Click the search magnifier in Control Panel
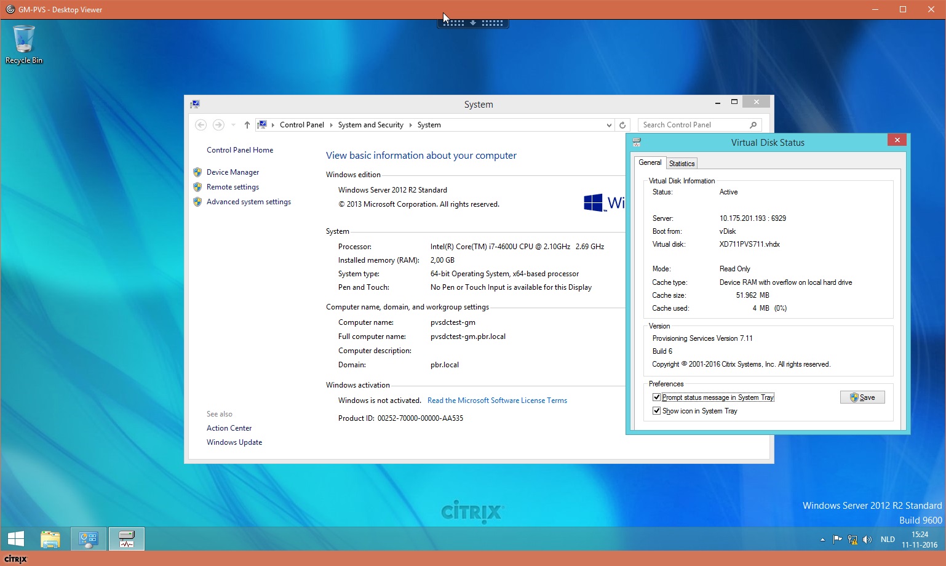946x566 pixels. 753,125
